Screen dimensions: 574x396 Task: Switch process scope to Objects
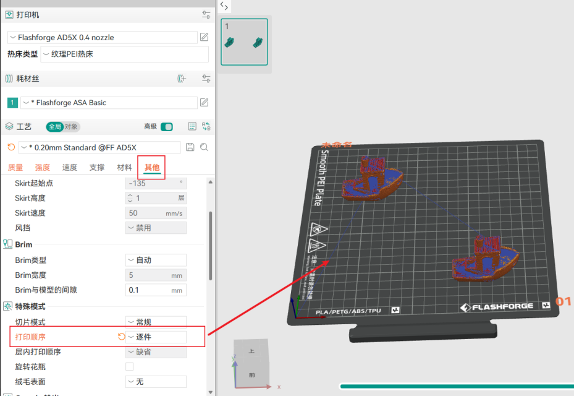[71, 127]
